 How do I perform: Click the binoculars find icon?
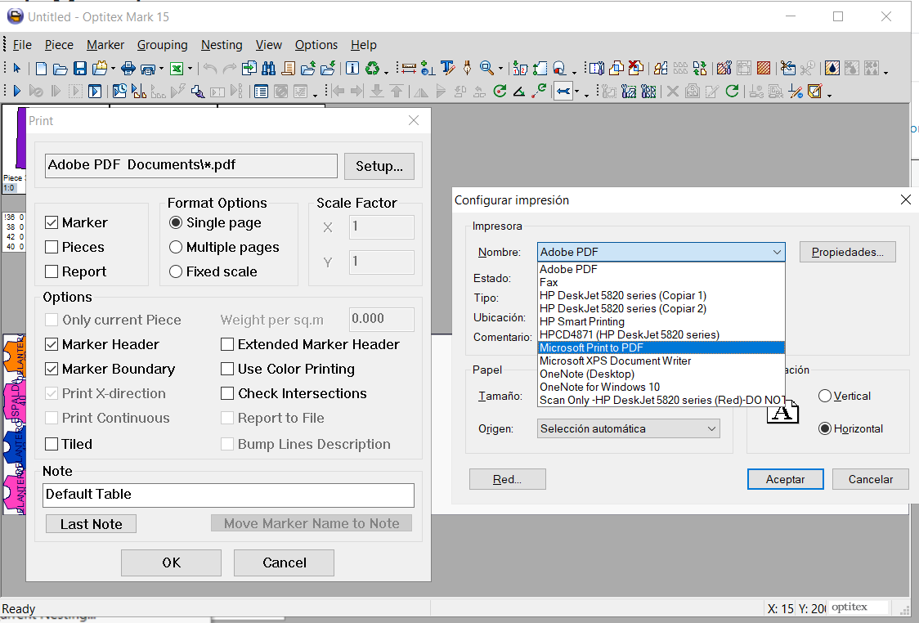268,69
